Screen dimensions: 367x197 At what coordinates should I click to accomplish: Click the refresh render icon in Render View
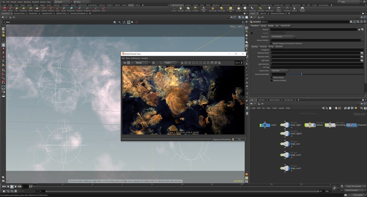(x=132, y=63)
